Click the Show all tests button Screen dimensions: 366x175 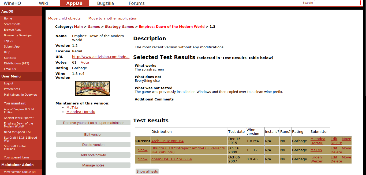pyautogui.click(x=147, y=171)
